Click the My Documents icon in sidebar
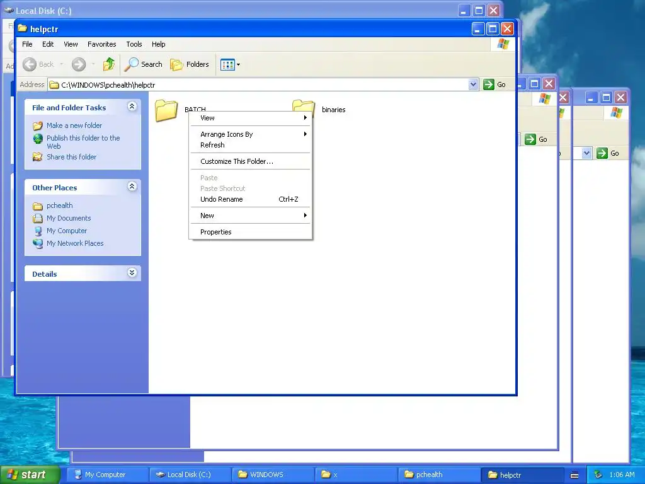This screenshot has width=645, height=484. click(38, 218)
